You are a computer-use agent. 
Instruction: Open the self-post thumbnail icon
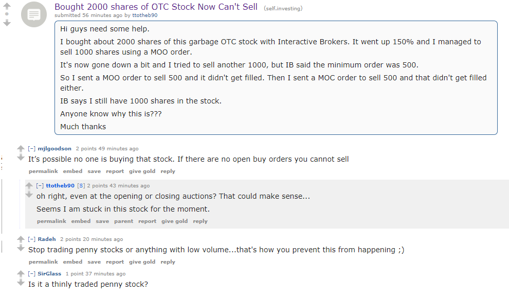pyautogui.click(x=34, y=14)
